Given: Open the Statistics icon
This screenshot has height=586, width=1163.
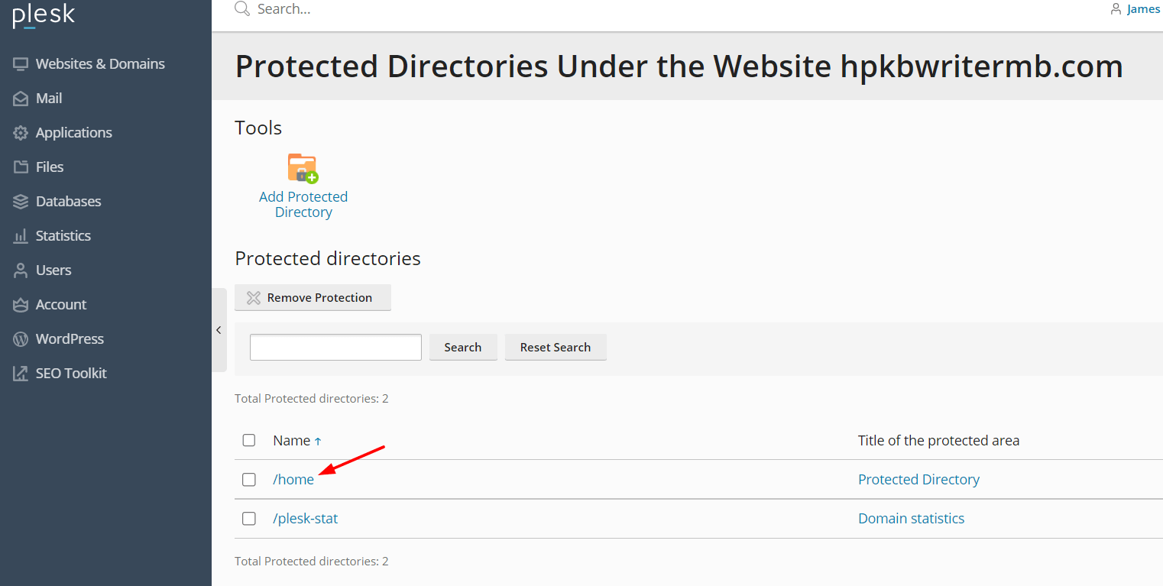Looking at the screenshot, I should (21, 235).
